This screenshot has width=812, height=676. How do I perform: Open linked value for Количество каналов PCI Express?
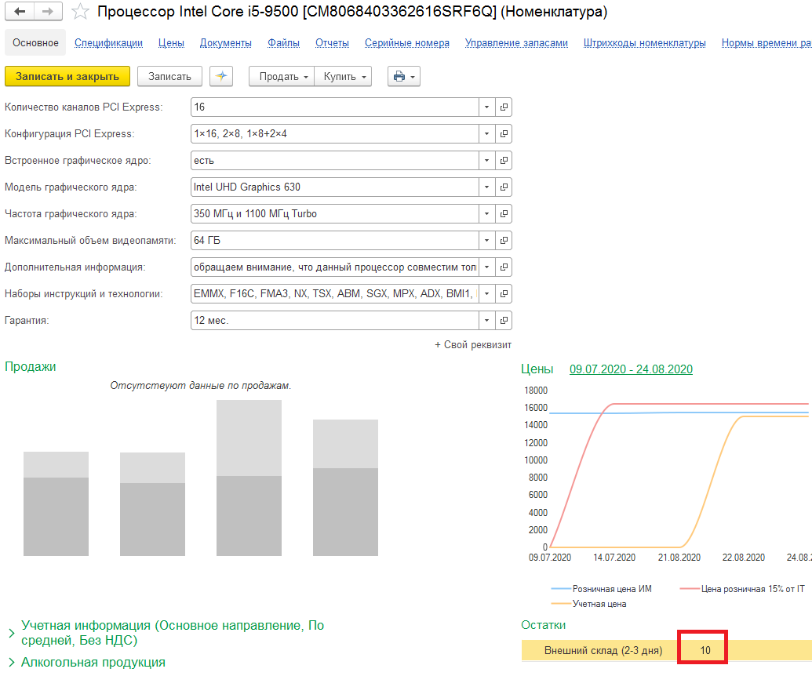(504, 107)
